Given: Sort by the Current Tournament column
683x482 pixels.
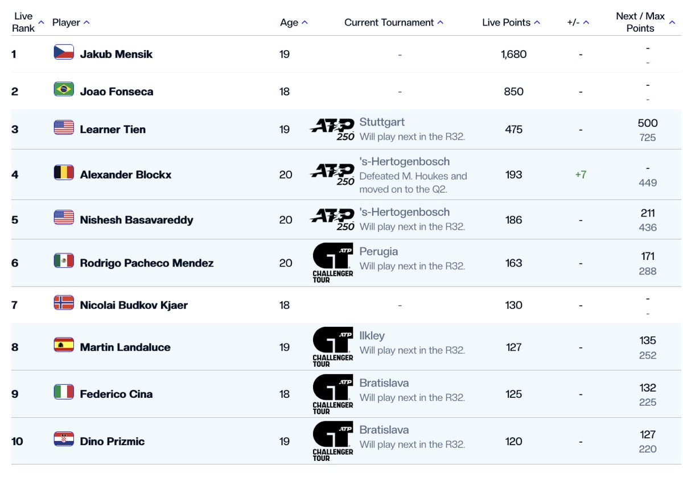Looking at the screenshot, I should (394, 22).
